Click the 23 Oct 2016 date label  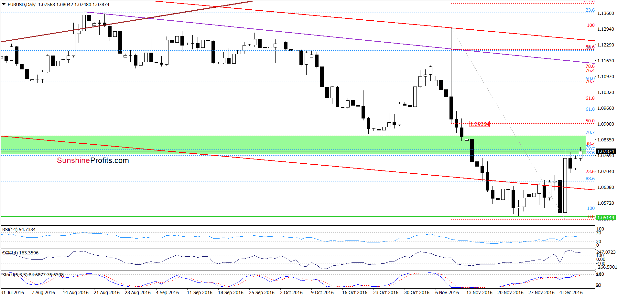[x=386, y=292]
